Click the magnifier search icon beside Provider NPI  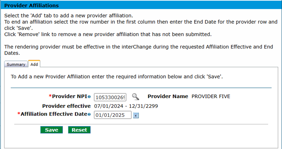click(135, 97)
